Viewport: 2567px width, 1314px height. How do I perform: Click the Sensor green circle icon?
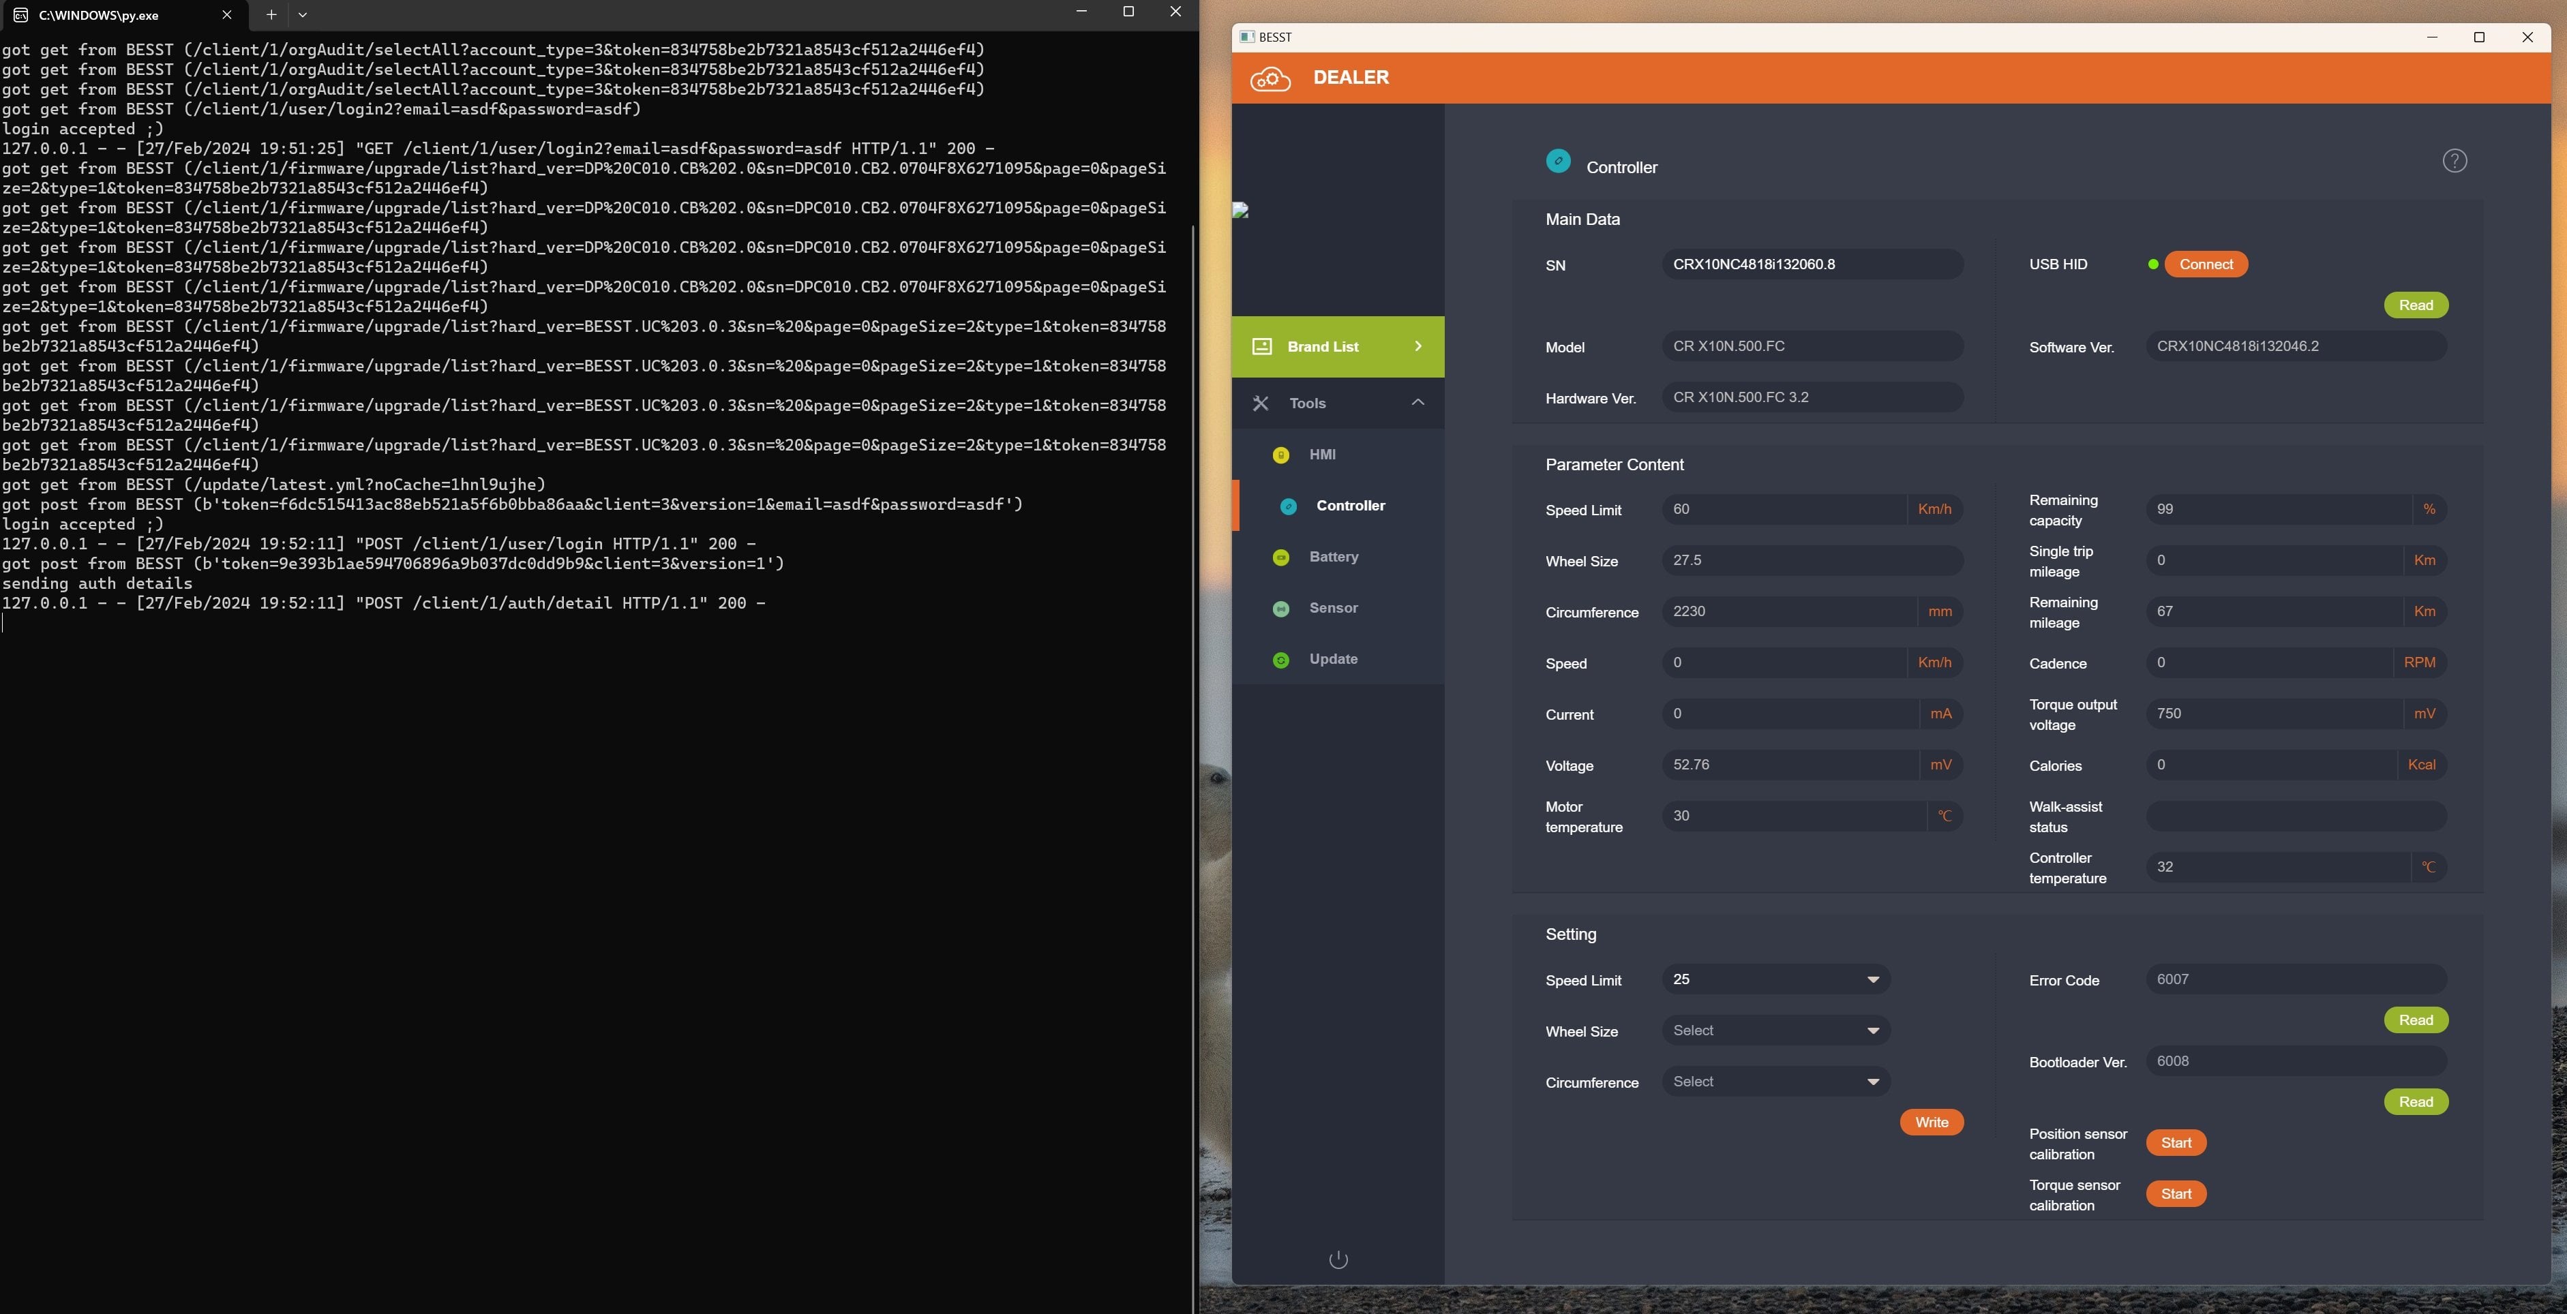[1282, 609]
